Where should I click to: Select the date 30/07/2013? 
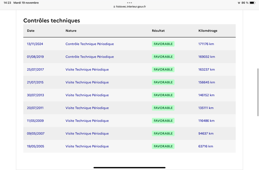coord(35,95)
